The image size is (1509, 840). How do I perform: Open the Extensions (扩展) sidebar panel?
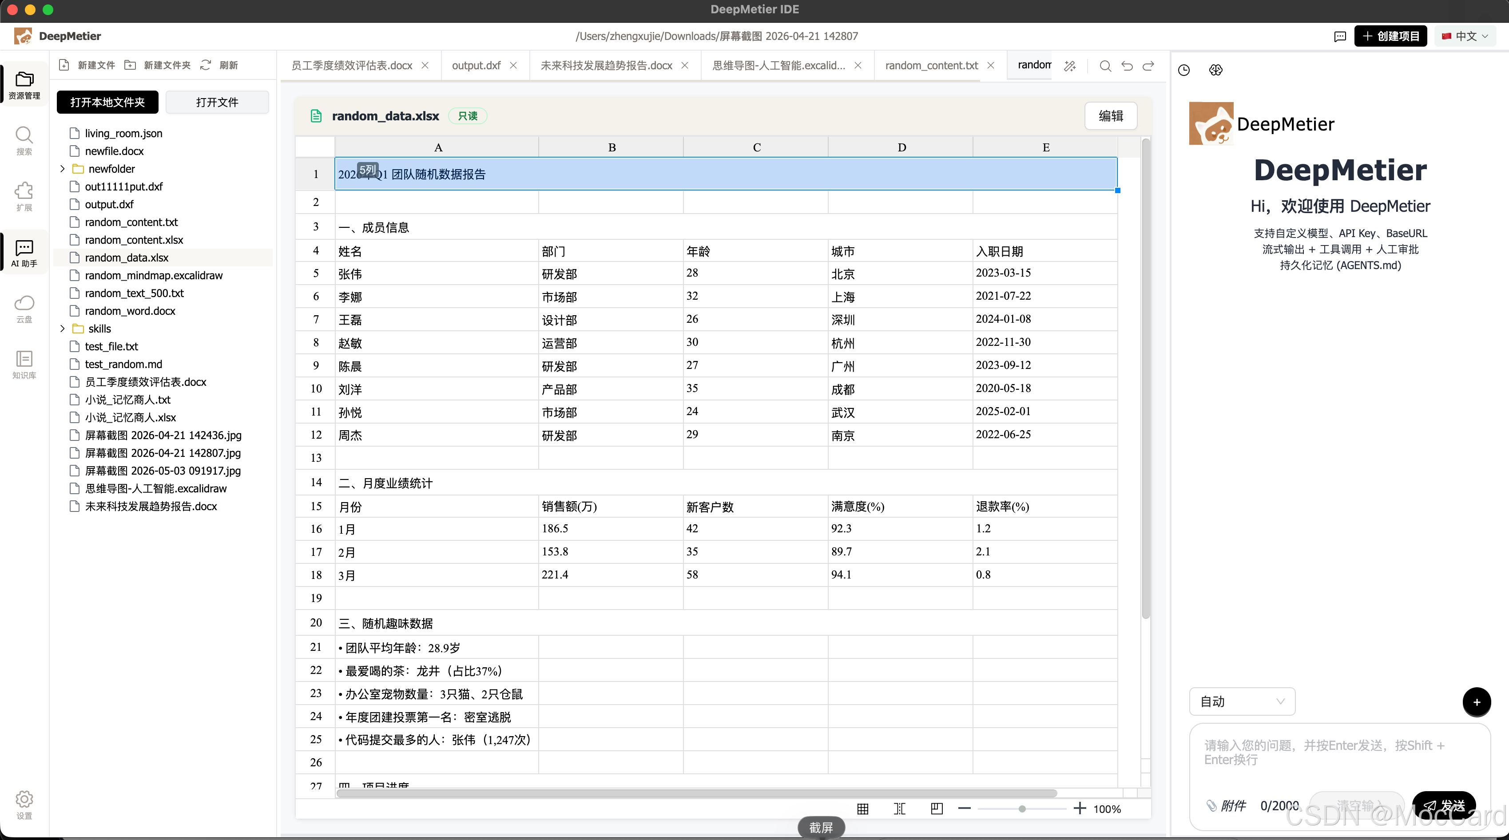pos(24,197)
